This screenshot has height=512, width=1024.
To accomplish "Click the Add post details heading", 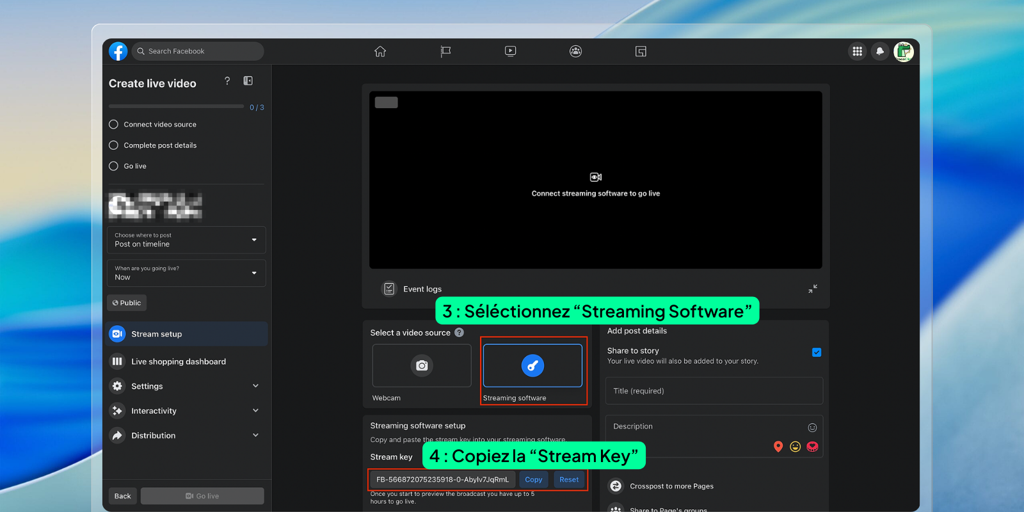I will 637,331.
